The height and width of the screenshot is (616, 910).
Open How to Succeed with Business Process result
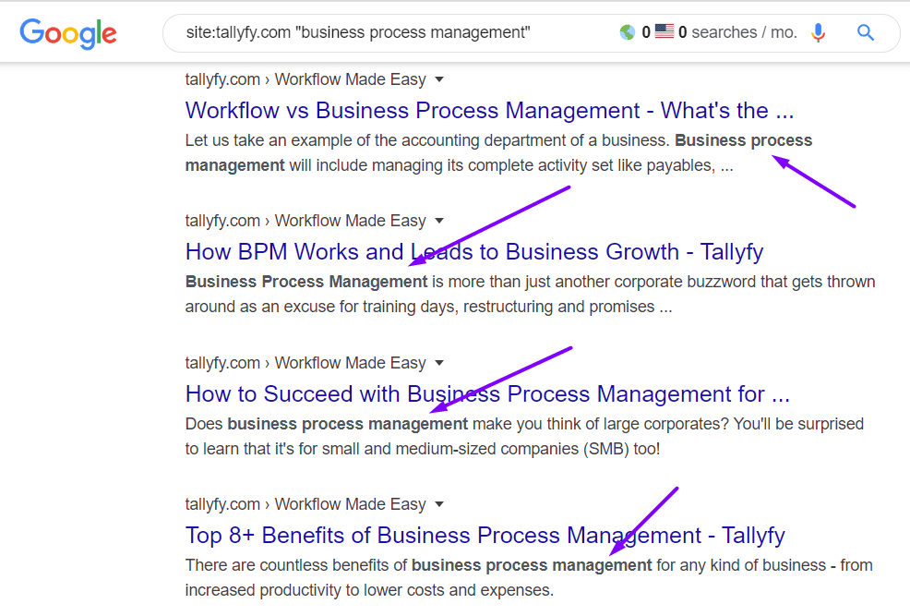487,394
